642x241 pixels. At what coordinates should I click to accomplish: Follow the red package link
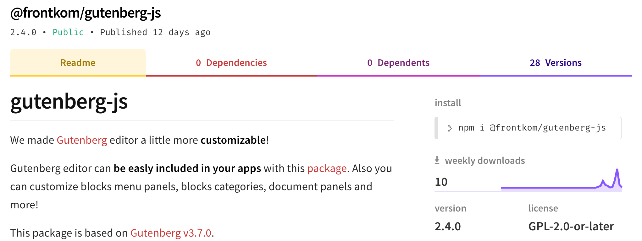click(327, 169)
